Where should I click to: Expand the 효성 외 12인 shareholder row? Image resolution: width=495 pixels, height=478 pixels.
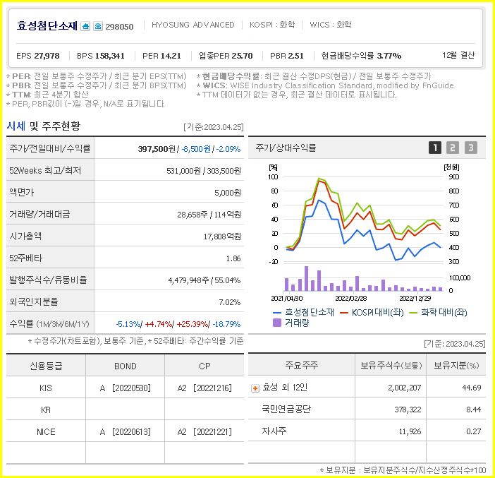click(255, 388)
